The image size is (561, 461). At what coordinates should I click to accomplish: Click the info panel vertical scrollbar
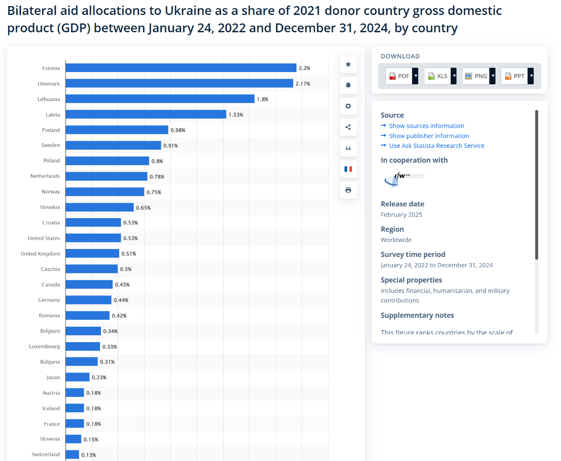coord(537,185)
